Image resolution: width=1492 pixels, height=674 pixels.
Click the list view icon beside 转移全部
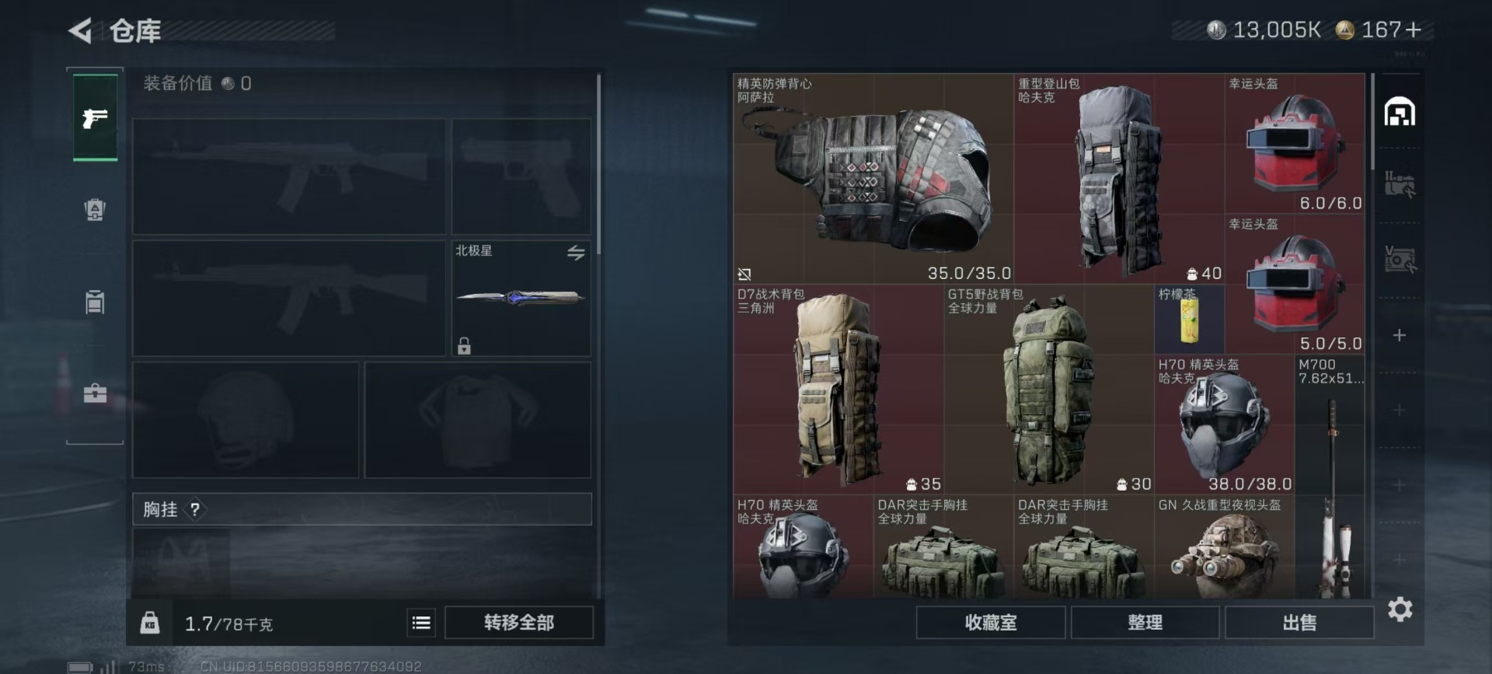click(x=421, y=623)
